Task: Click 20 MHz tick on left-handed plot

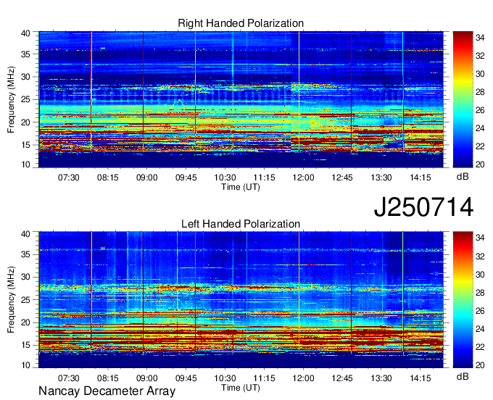Action: (25, 322)
